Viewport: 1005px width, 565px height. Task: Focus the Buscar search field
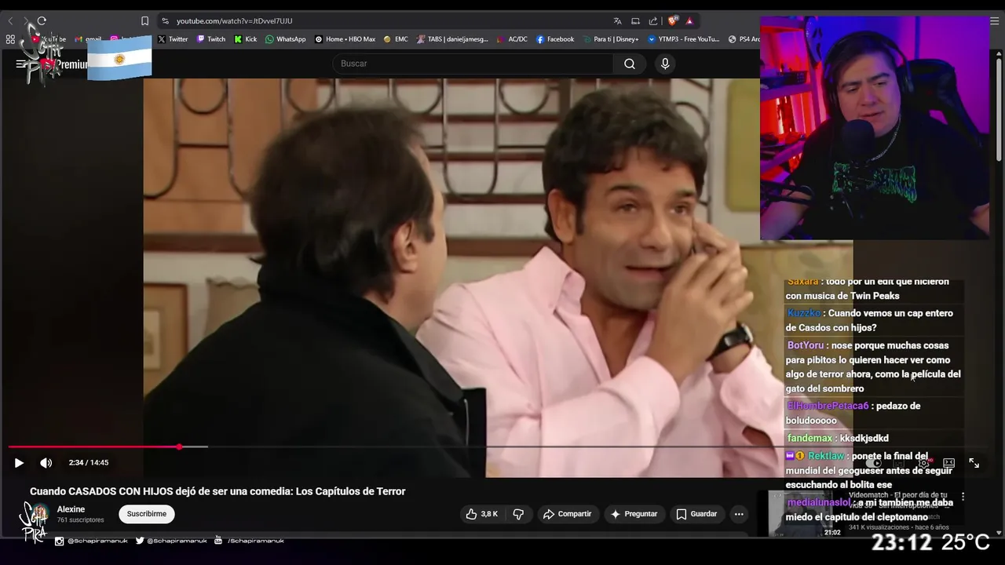(473, 64)
